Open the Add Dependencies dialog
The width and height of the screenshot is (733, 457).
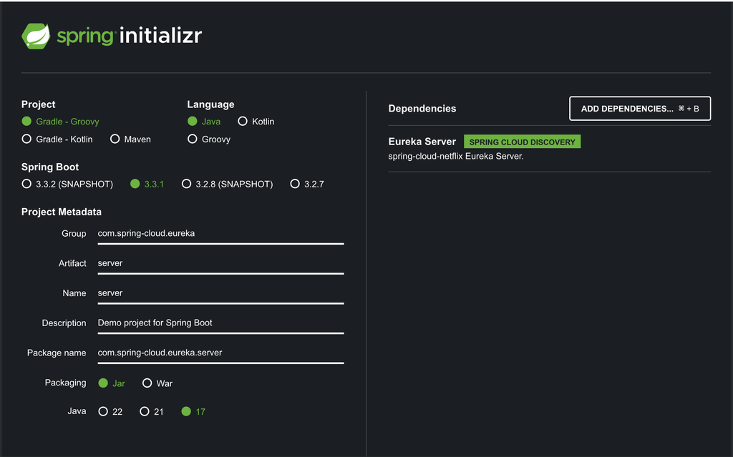pyautogui.click(x=640, y=109)
